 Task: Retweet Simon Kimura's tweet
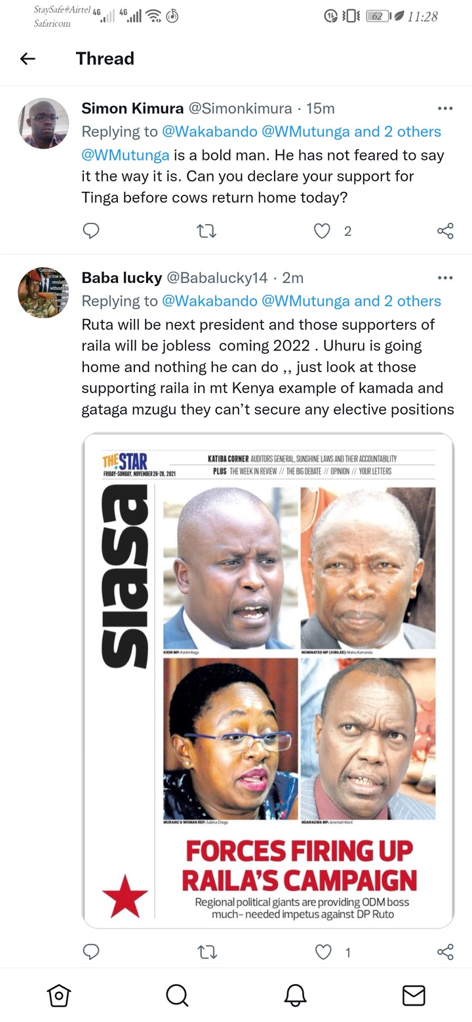click(x=207, y=231)
